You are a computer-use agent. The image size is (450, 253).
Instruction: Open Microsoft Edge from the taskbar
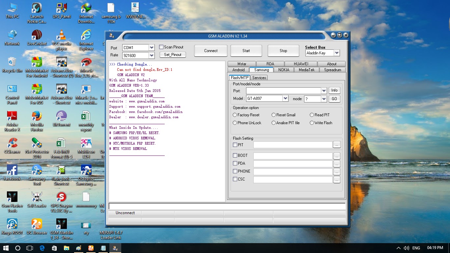pos(42,248)
